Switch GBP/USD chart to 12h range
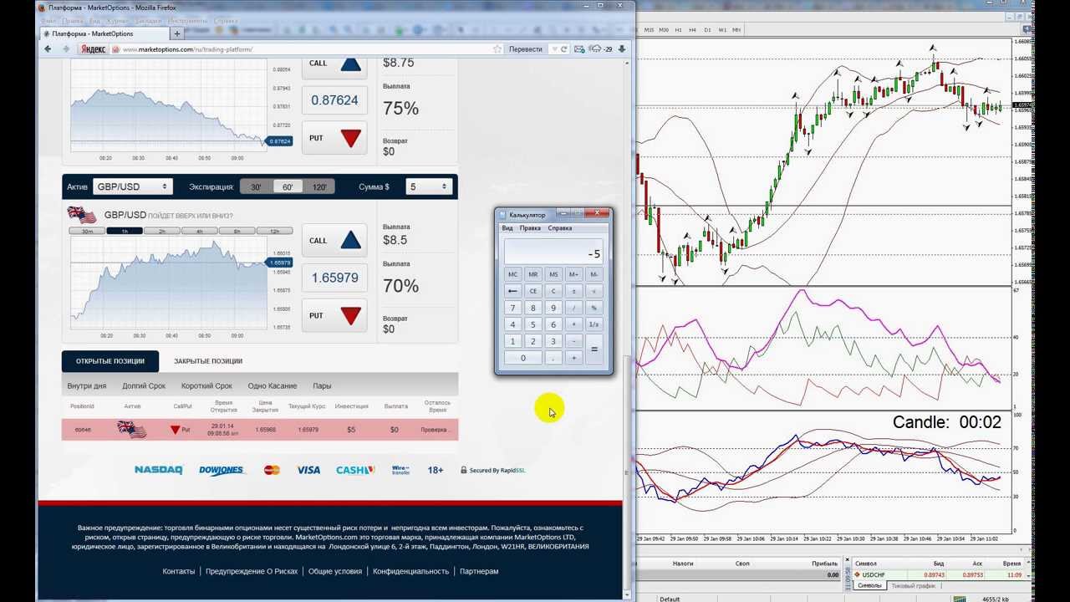Screen dimensions: 1070x602 coord(275,231)
